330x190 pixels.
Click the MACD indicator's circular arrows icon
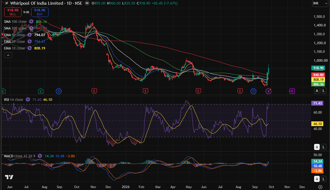pos(40,156)
